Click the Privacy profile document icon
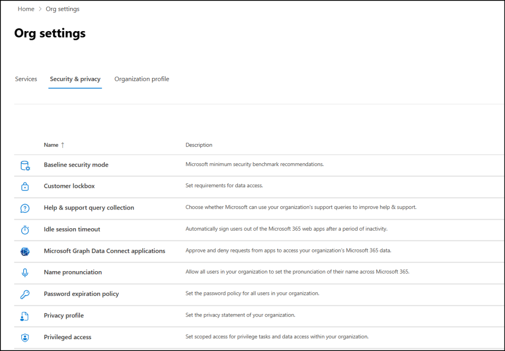 [25, 316]
